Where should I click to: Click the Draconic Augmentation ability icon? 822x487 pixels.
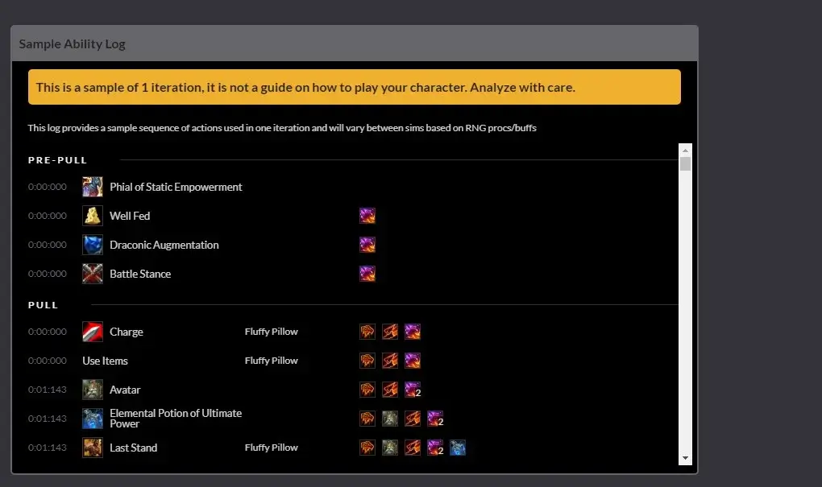pos(92,244)
